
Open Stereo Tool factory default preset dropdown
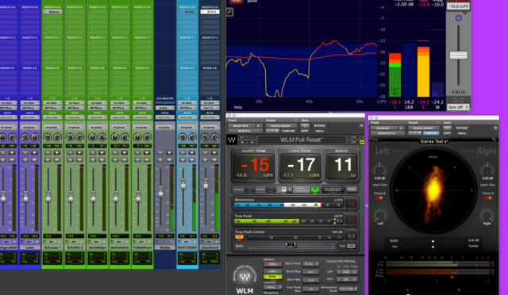click(423, 128)
